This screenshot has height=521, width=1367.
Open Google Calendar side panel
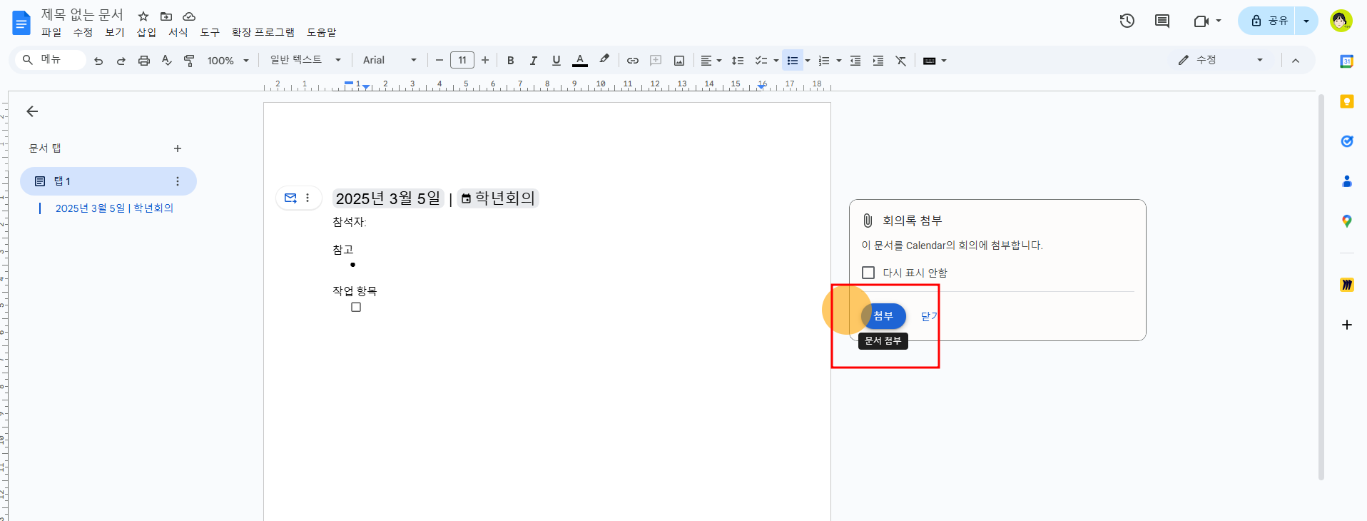1347,61
